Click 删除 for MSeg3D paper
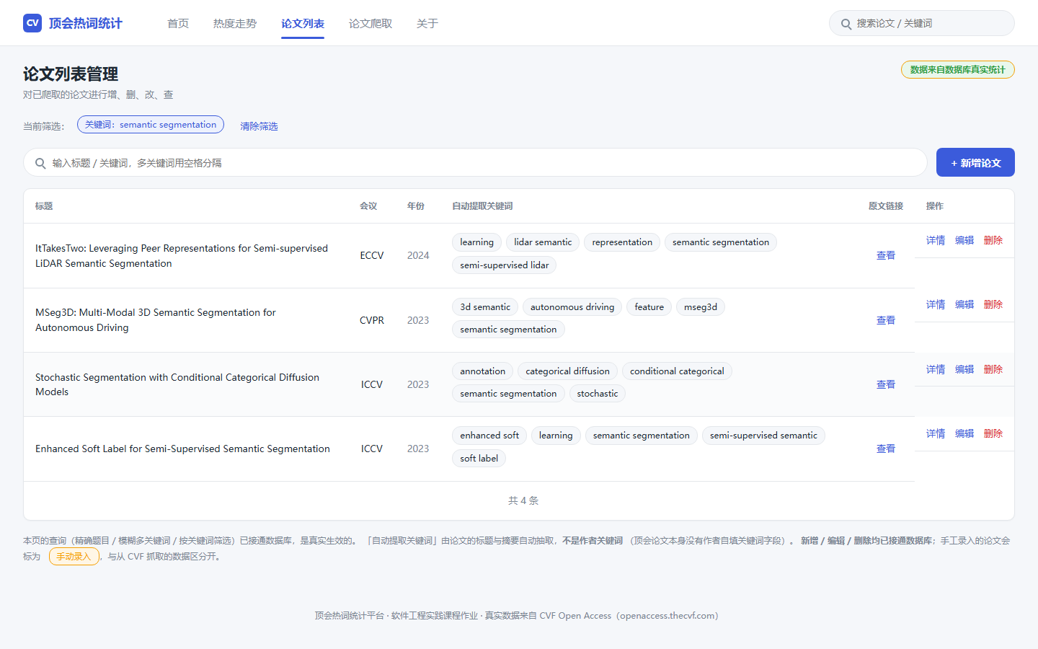1038x649 pixels. tap(993, 304)
